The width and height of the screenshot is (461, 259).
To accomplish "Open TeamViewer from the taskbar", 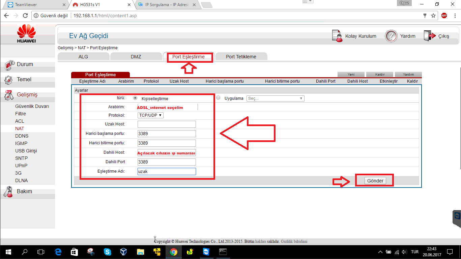I will (x=206, y=252).
